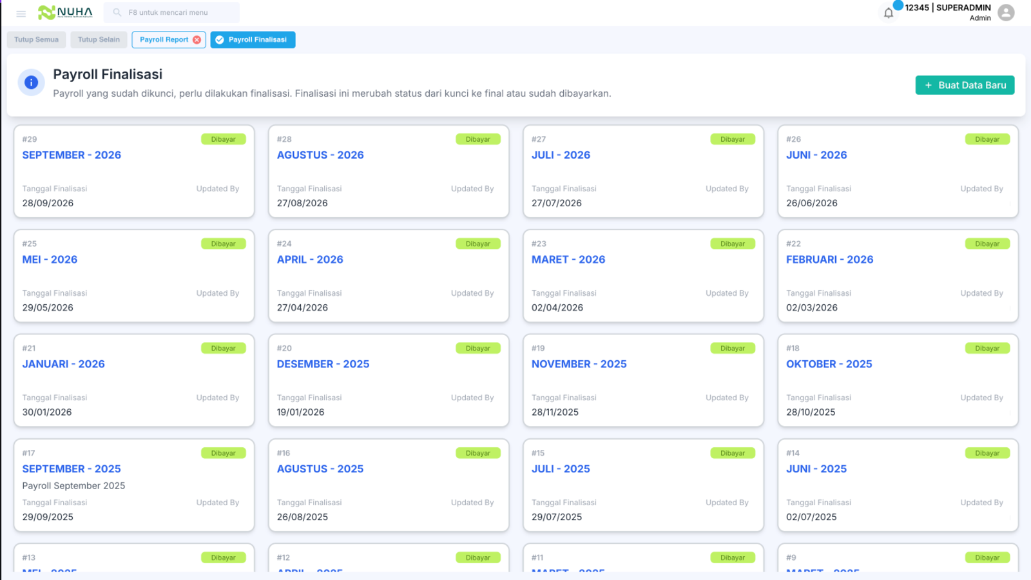Open JUNI - 2026 payroll card
This screenshot has width=1031, height=580.
click(898, 171)
